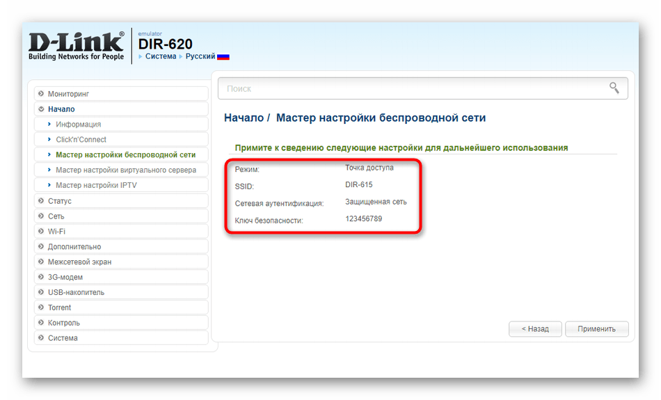Open the Русский language dropdown
The image size is (661, 400).
200,56
